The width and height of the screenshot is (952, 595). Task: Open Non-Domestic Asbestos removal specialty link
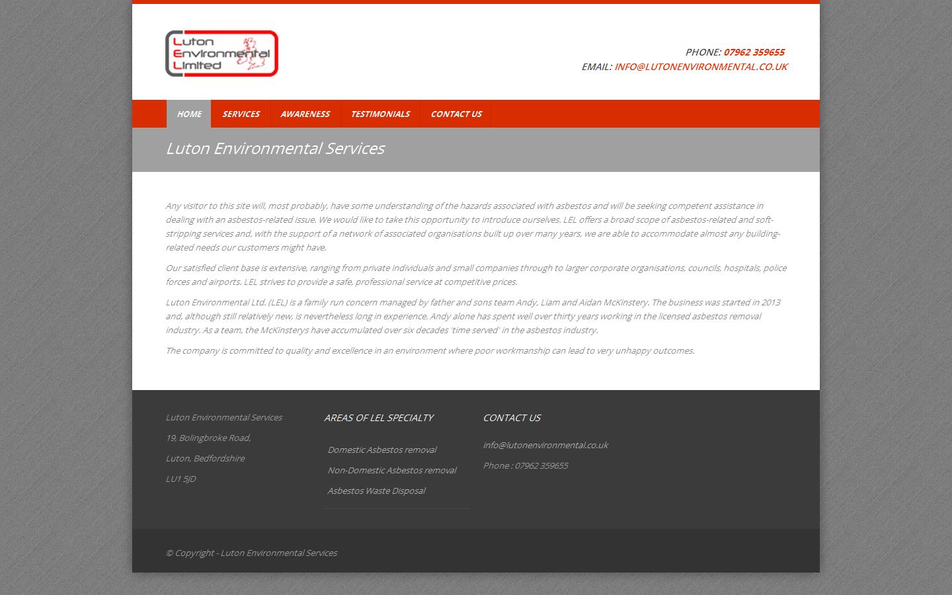(x=391, y=470)
